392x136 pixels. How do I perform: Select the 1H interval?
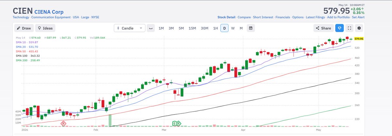pos(215,28)
